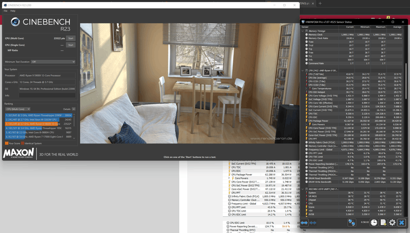Collapse Memory Timings sensor group

tap(303, 31)
